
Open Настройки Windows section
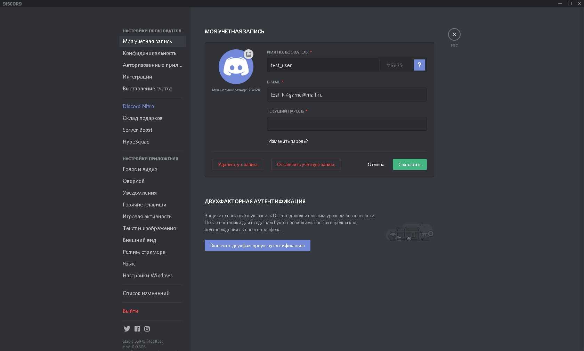[x=153, y=276]
